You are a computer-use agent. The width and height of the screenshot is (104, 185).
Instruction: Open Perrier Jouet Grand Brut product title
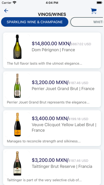63,89
